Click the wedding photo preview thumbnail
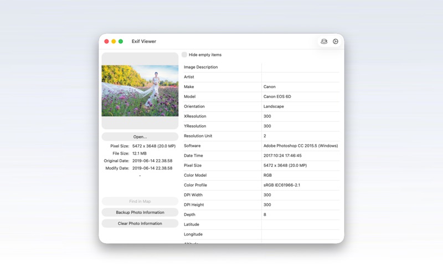Image resolution: width=443 pixels, height=277 pixels. (140, 91)
